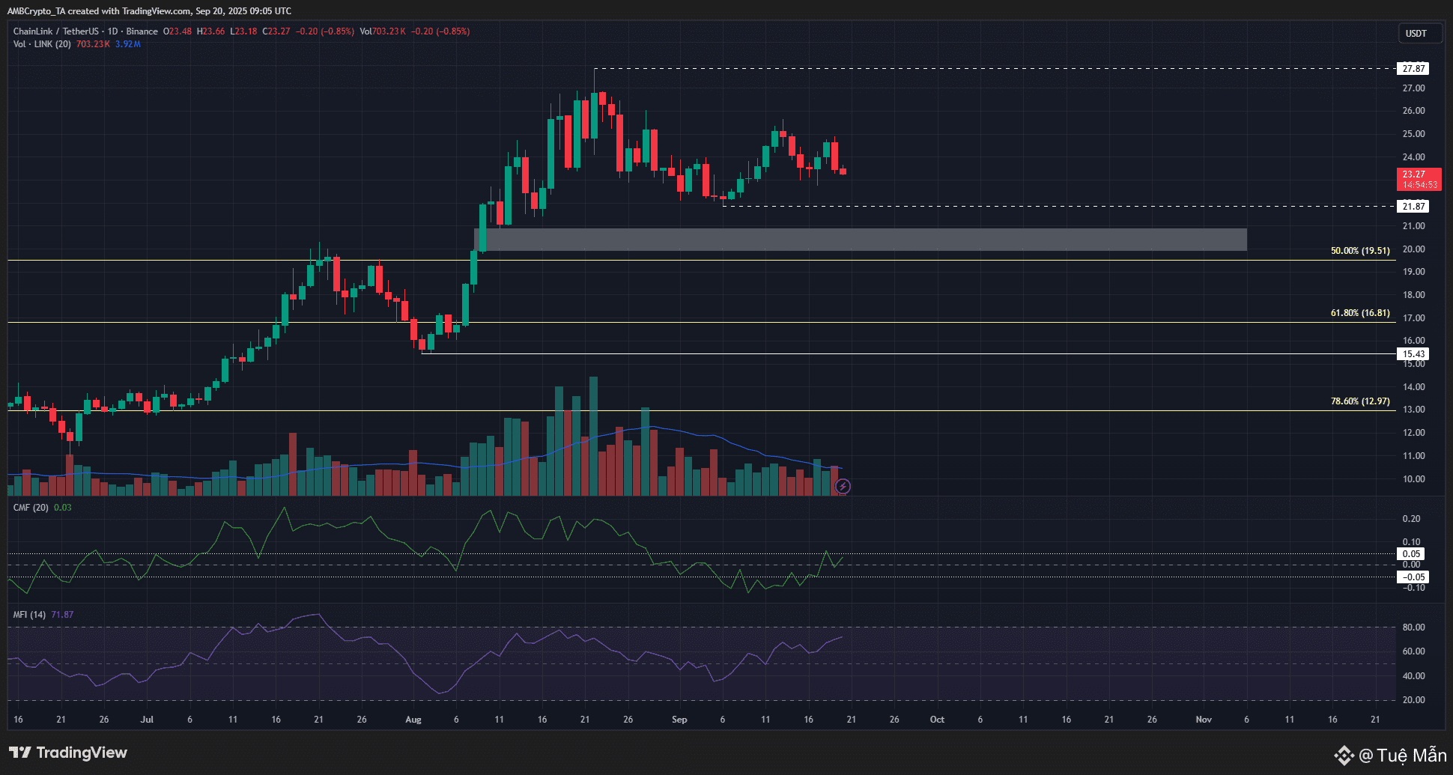Viewport: 1453px width, 775px height.
Task: Click the close value C23.27
Action: (276, 31)
